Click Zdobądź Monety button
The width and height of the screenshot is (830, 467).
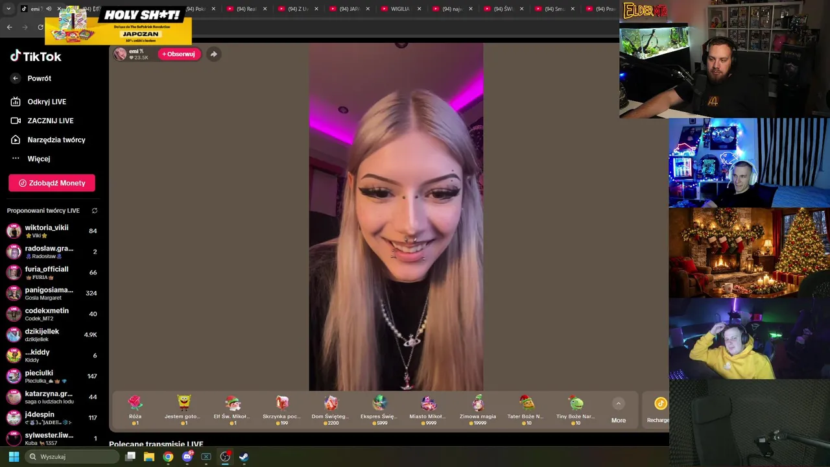coord(52,183)
